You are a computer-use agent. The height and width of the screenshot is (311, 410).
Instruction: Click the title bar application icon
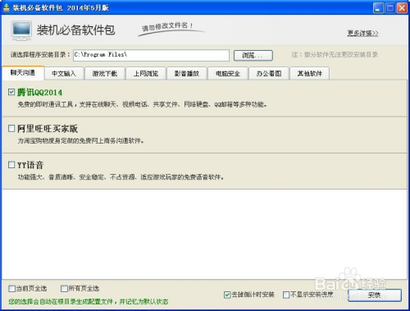(x=7, y=7)
